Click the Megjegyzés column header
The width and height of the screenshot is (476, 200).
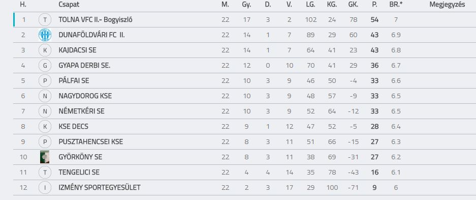click(x=447, y=5)
